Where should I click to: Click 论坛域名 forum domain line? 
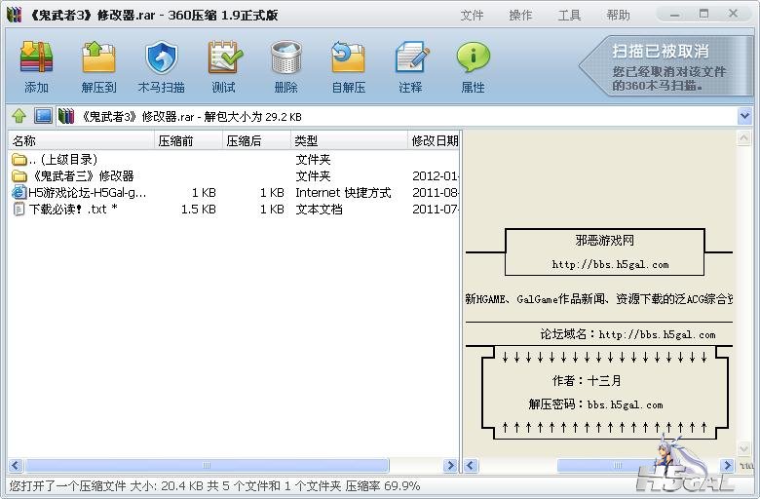(x=627, y=334)
